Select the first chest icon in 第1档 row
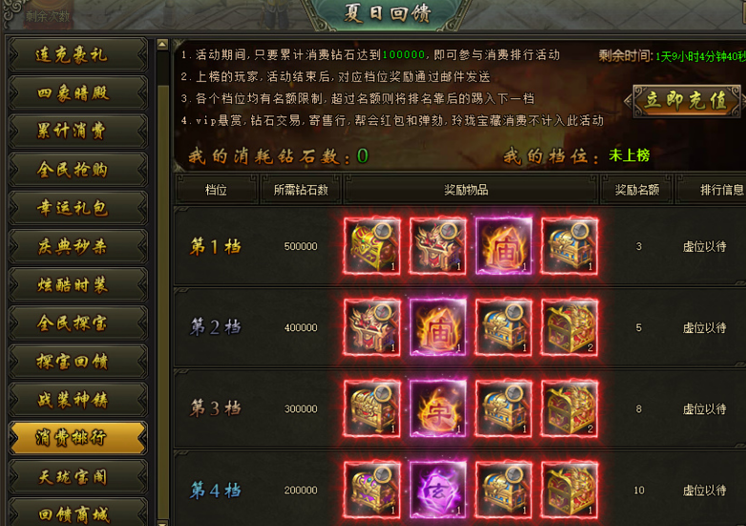746x526 pixels. pyautogui.click(x=372, y=246)
